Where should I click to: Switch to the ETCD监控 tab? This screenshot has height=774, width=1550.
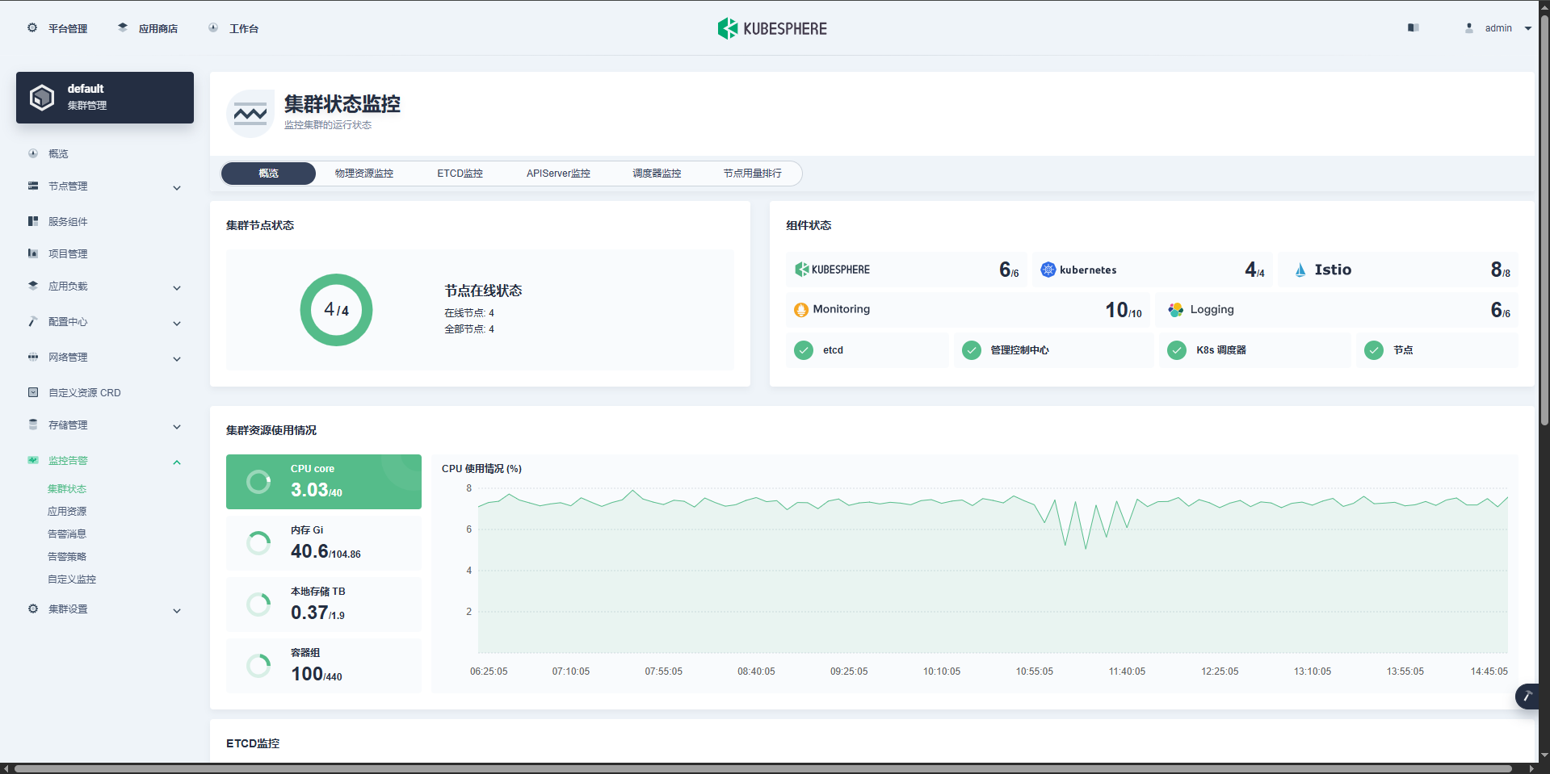coord(460,174)
